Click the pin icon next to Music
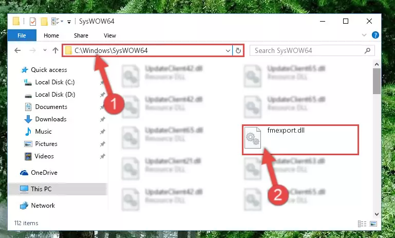This screenshot has width=395, height=238. [102, 132]
